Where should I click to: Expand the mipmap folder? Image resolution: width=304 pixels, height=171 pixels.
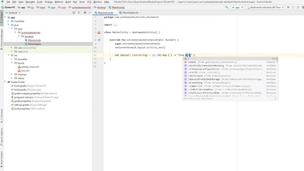12,75
